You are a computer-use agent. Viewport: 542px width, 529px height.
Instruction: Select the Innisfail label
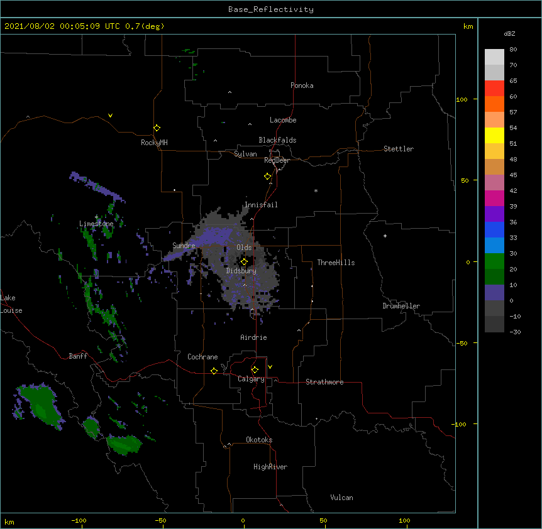coord(262,205)
